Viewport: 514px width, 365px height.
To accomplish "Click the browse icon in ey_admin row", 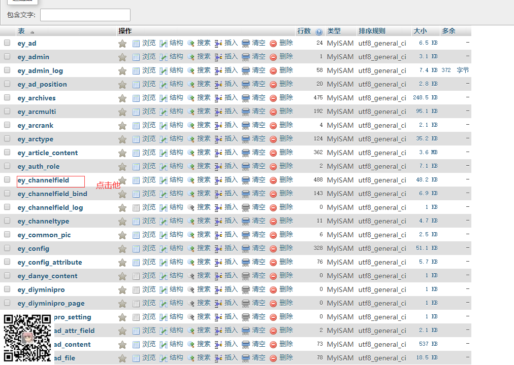I will pos(136,57).
